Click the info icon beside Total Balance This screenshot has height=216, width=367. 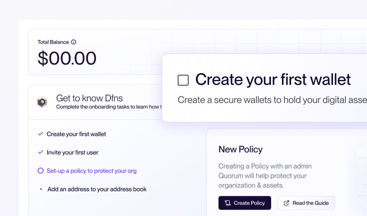point(73,42)
